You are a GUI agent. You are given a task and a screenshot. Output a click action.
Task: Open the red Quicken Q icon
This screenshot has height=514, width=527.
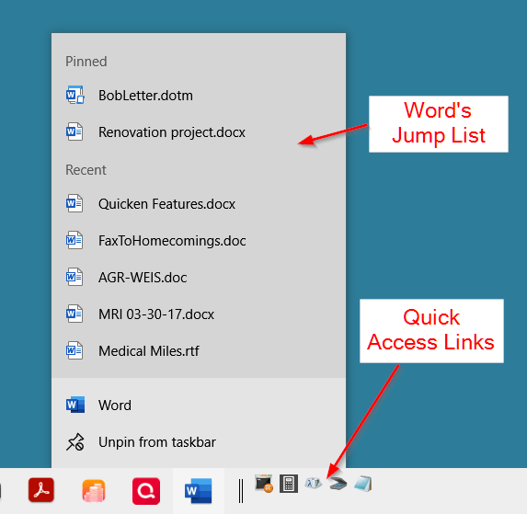click(x=146, y=491)
